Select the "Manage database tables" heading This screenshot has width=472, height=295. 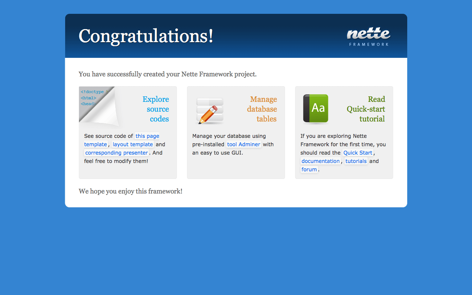[x=262, y=109]
